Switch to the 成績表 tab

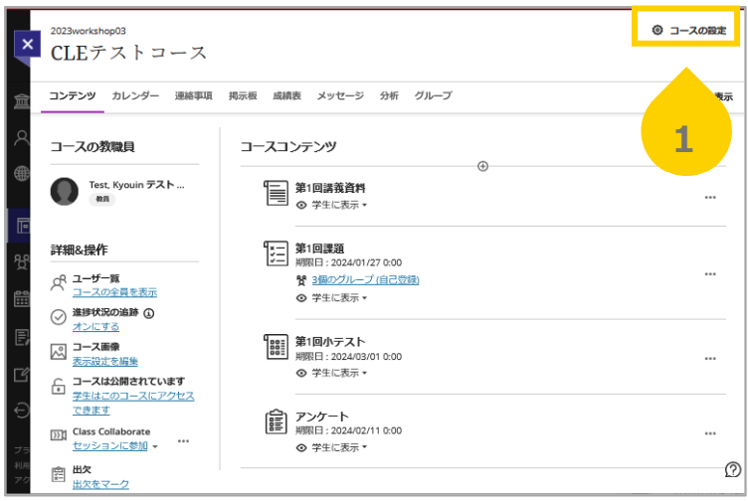pos(286,95)
